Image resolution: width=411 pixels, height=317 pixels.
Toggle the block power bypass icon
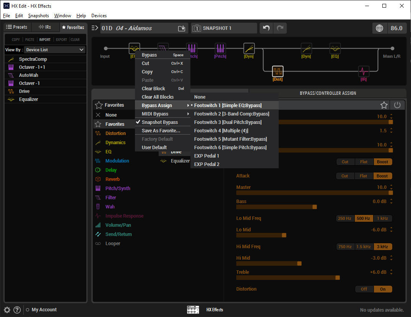click(397, 105)
